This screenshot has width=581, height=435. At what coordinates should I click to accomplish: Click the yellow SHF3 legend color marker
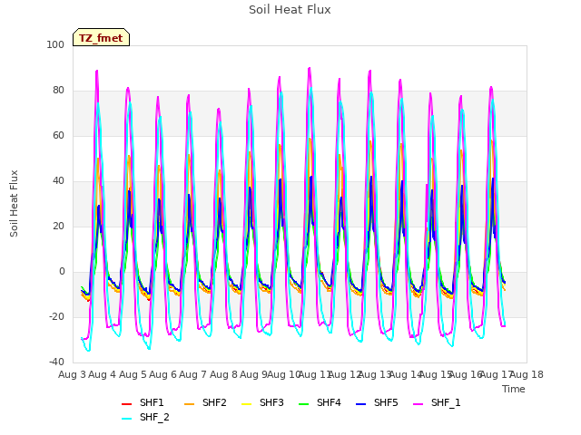[x=246, y=404]
